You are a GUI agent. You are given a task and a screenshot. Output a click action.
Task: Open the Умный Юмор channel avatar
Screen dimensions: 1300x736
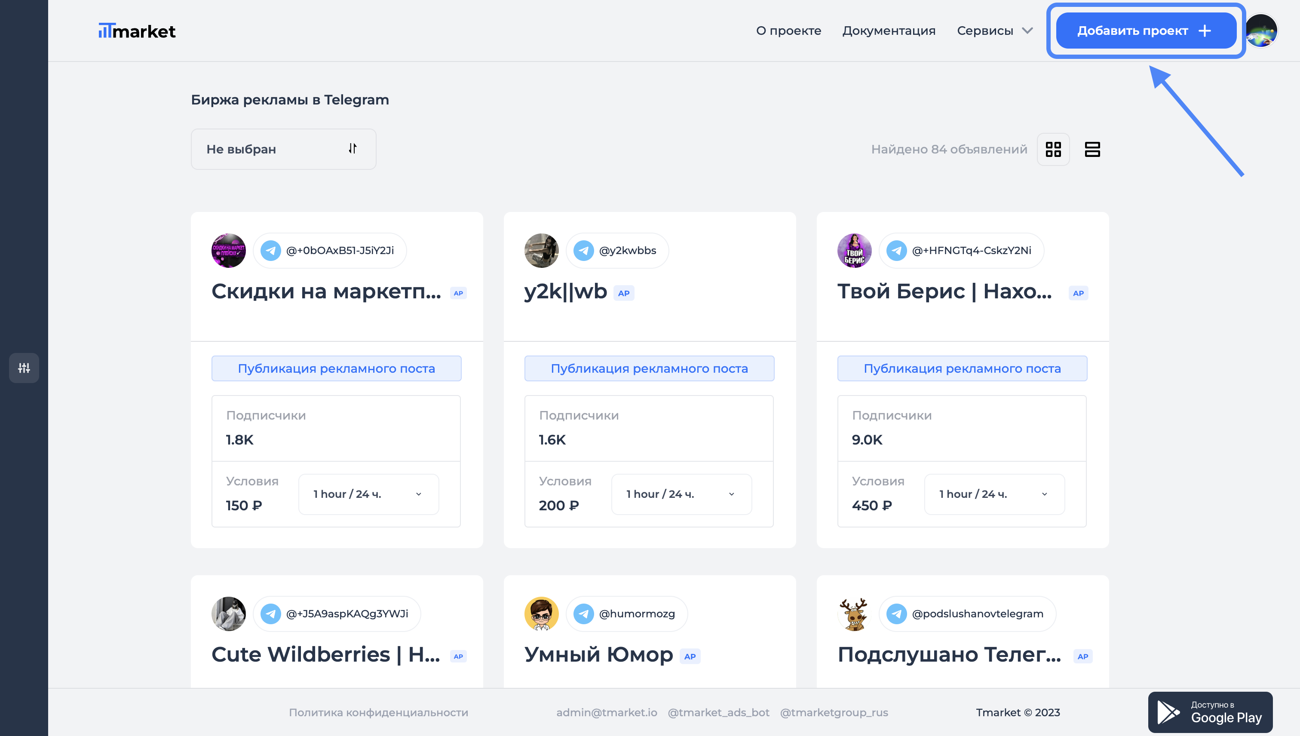pos(541,613)
